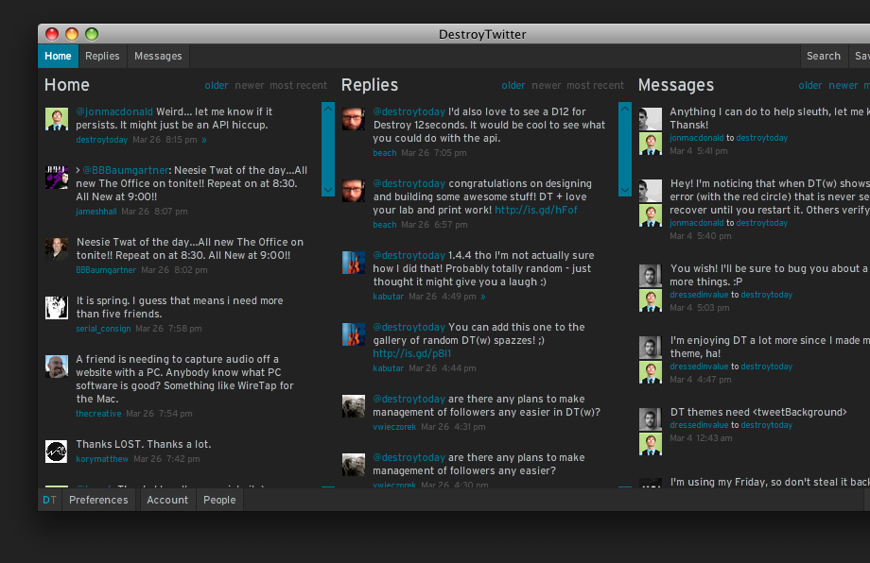Screen dimensions: 870x563
Task: Click kabutar's avatar on the 4:44 pm reply
Action: tap(354, 334)
